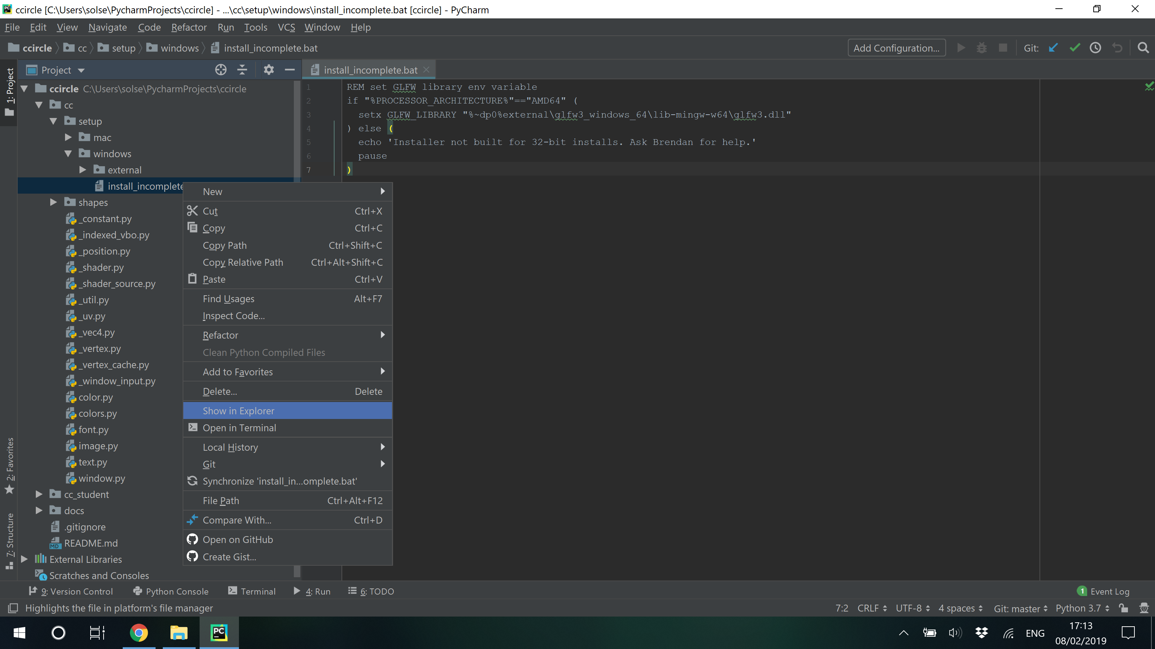Open Chrome from the taskbar
The image size is (1155, 649).
(x=139, y=633)
